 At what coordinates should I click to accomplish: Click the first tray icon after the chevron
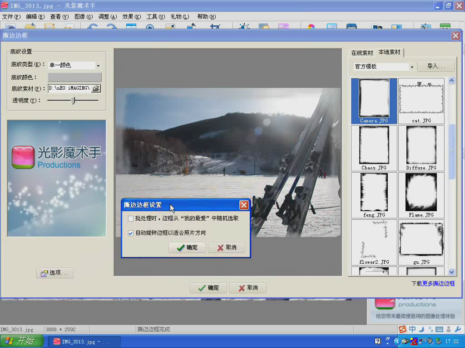point(406,341)
